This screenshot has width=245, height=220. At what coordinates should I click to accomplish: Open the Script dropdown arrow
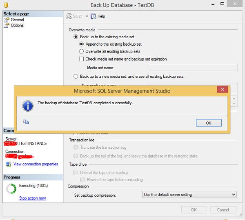click(x=87, y=16)
